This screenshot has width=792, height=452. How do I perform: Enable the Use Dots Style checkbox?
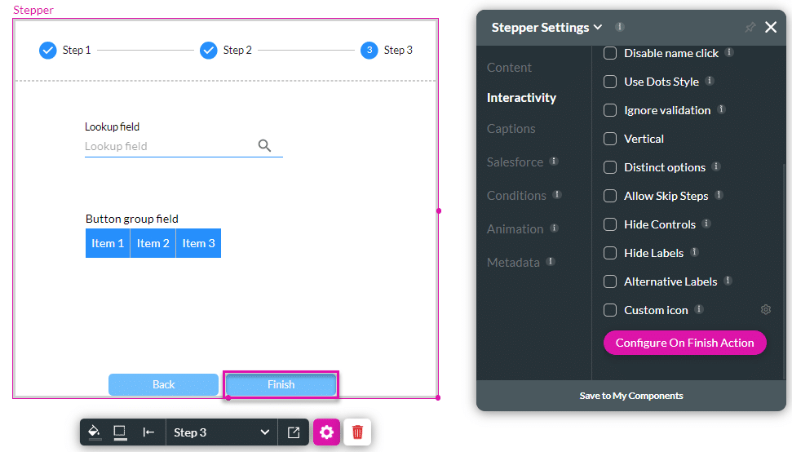point(609,82)
